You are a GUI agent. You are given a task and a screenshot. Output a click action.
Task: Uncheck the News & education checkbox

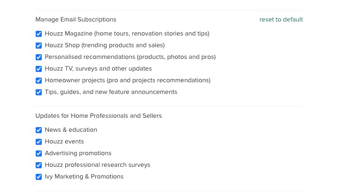(x=38, y=130)
